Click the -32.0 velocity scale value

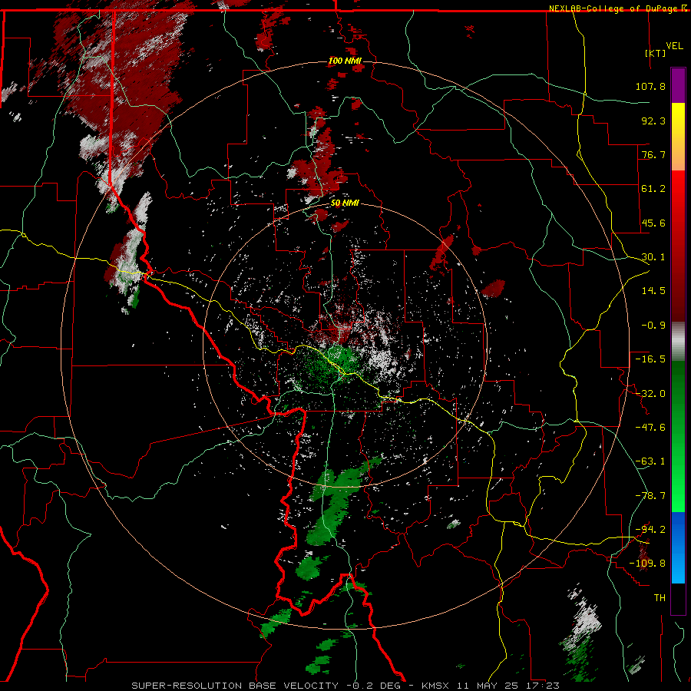point(650,394)
